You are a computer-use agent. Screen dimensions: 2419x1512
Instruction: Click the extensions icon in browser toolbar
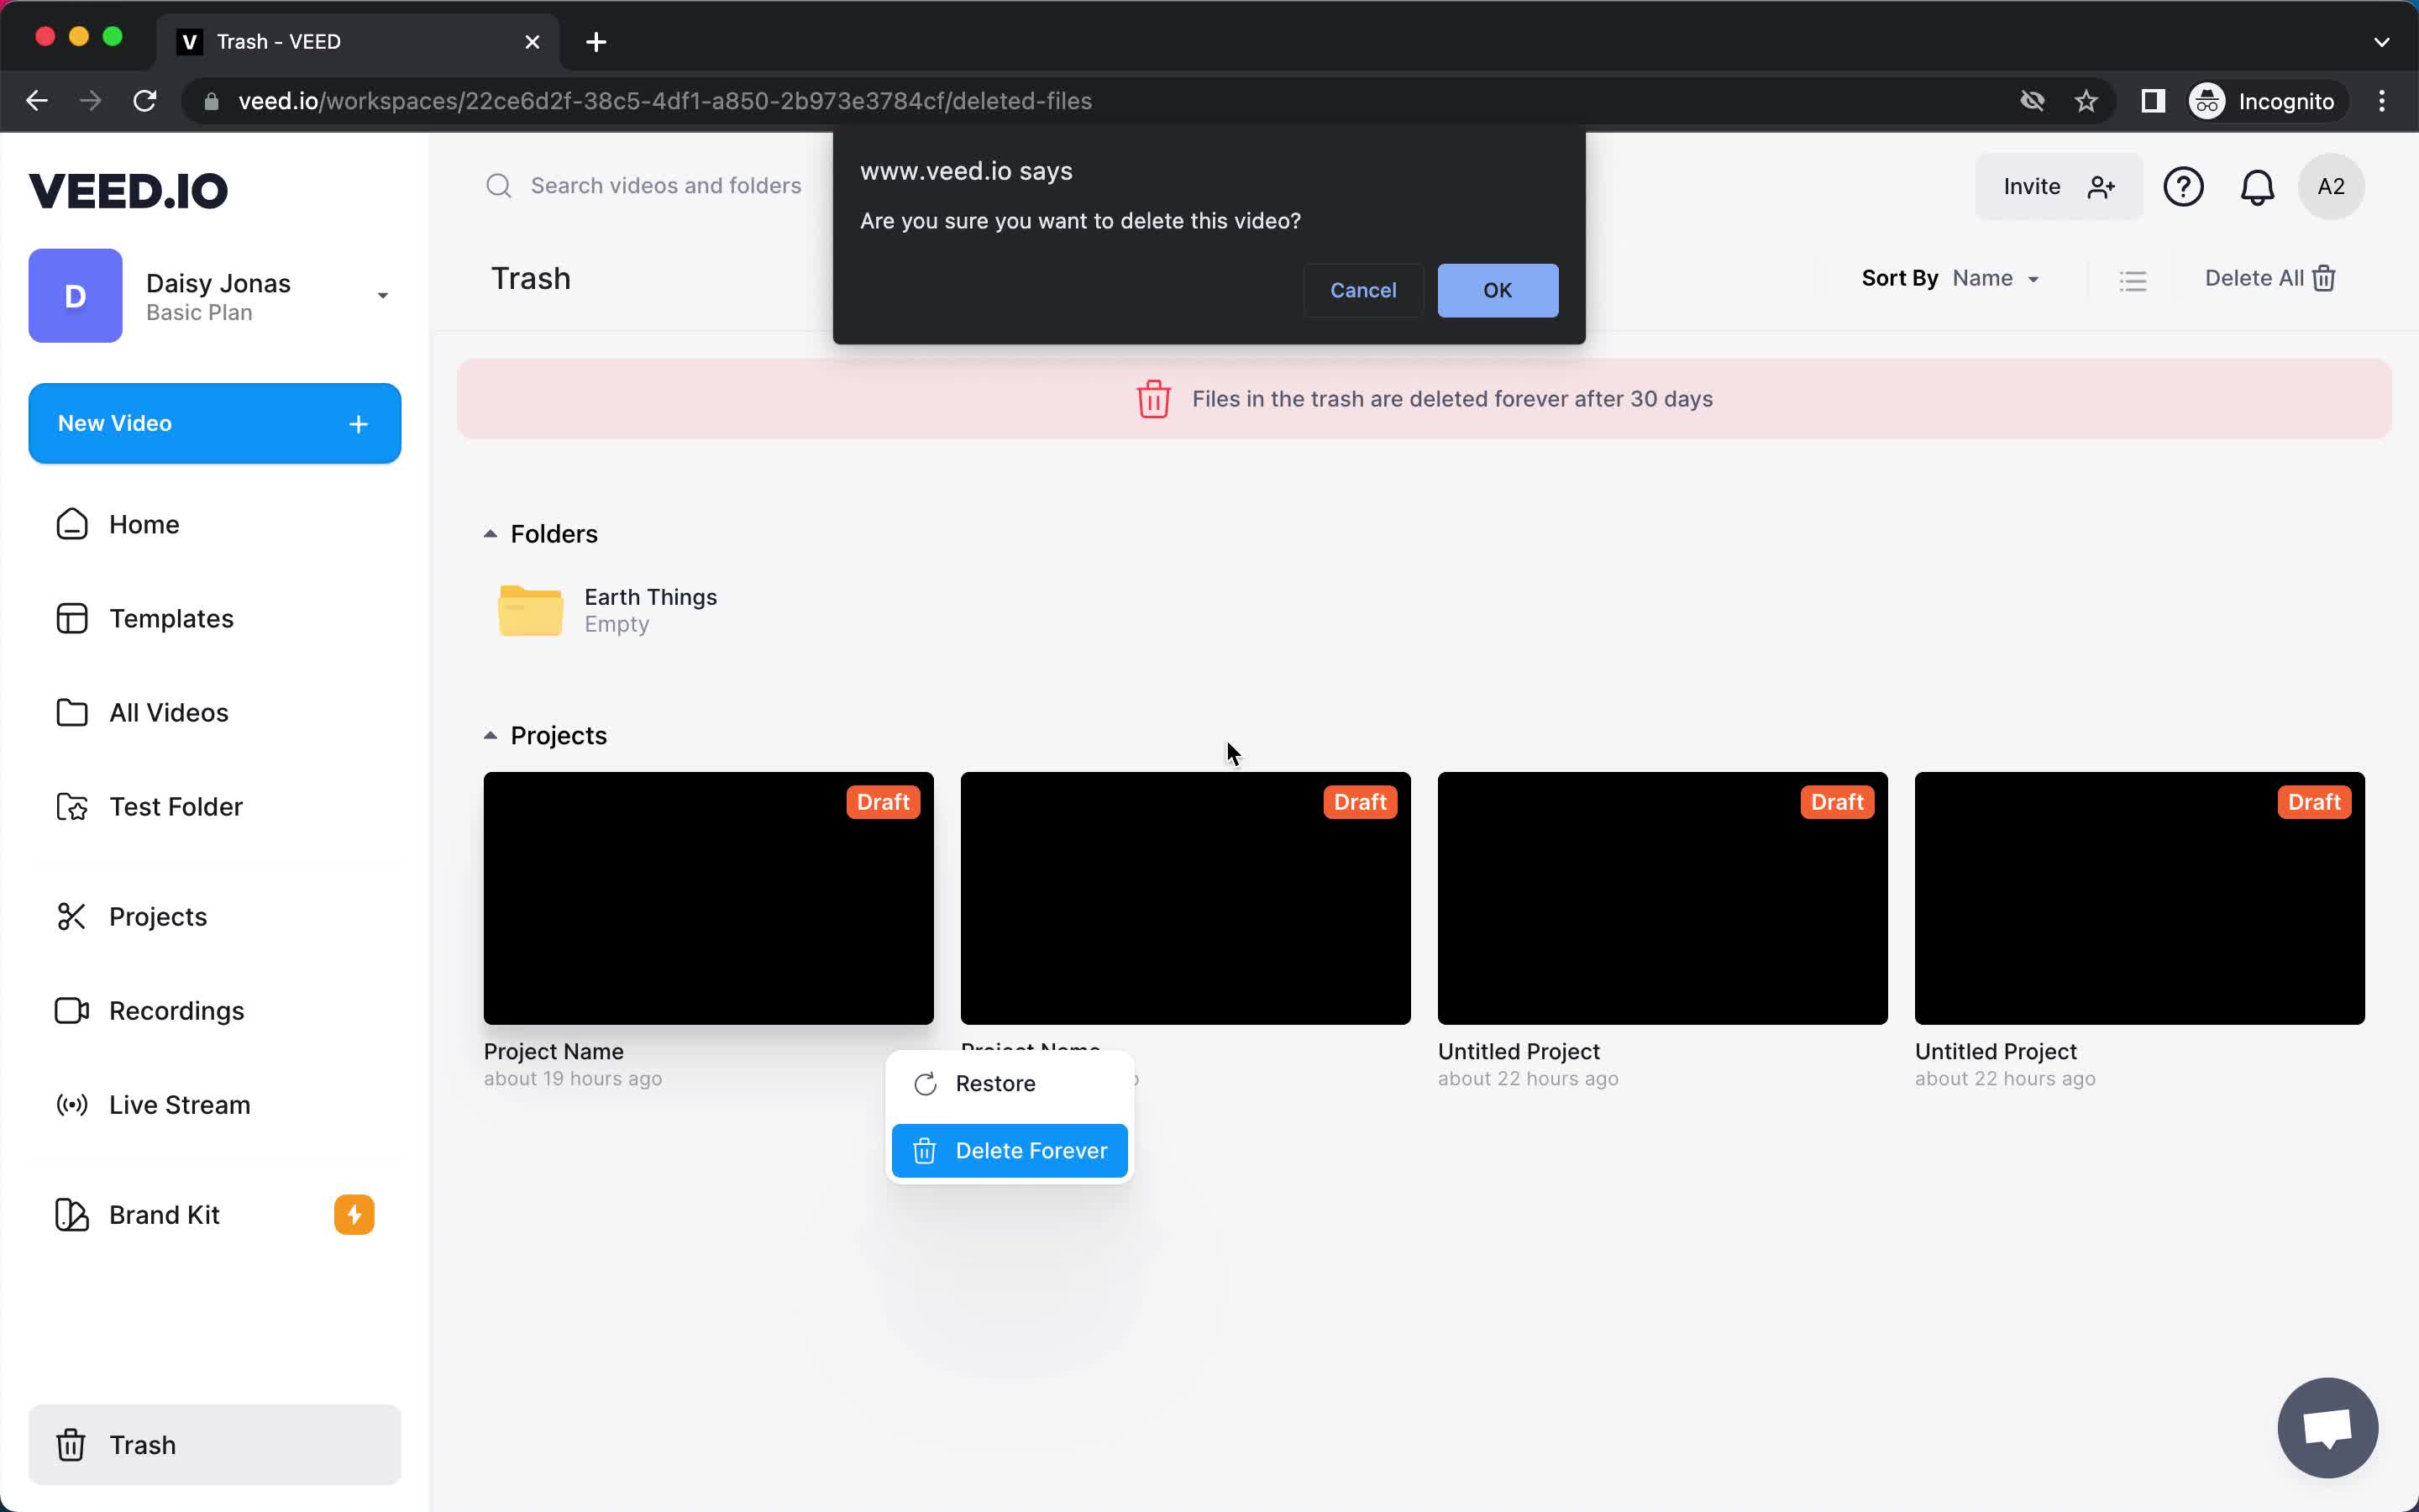point(2151,101)
